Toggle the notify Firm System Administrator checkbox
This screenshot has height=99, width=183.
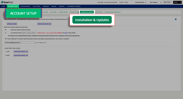tap(6, 39)
